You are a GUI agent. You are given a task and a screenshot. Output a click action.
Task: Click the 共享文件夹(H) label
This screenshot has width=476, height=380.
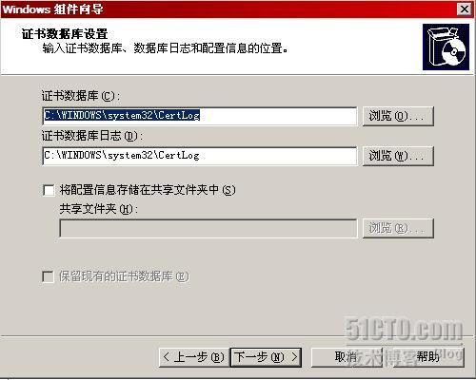click(x=99, y=209)
